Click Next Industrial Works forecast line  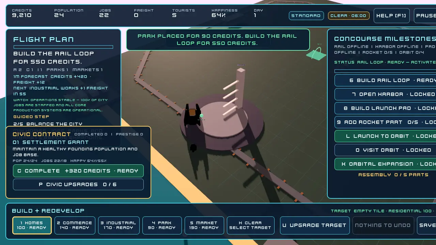point(61,91)
